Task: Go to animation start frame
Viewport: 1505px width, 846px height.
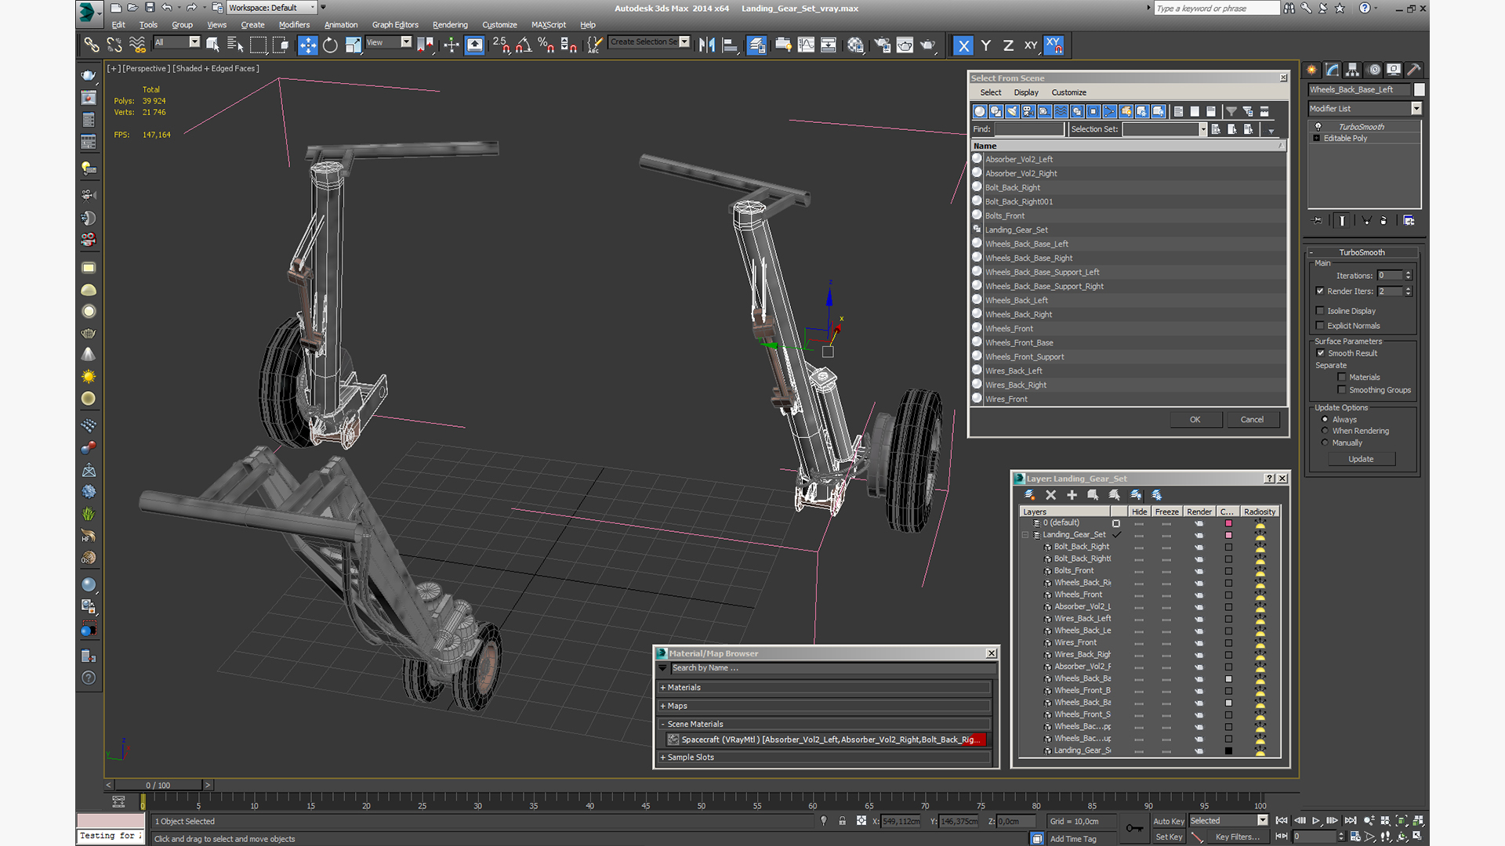Action: (x=1282, y=821)
